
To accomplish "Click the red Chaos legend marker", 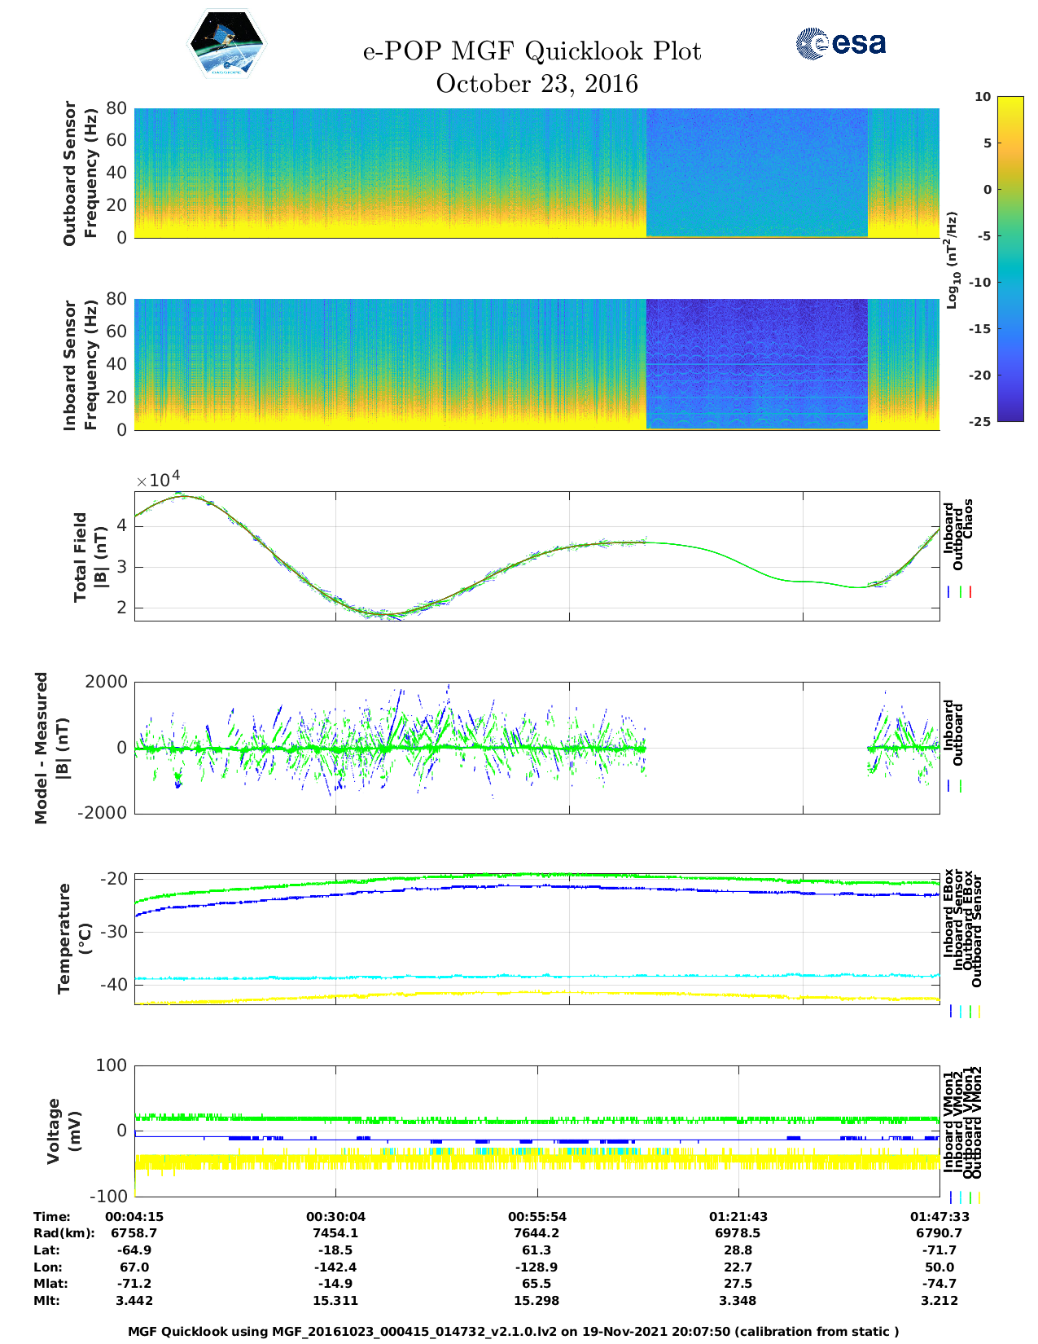I will point(970,592).
